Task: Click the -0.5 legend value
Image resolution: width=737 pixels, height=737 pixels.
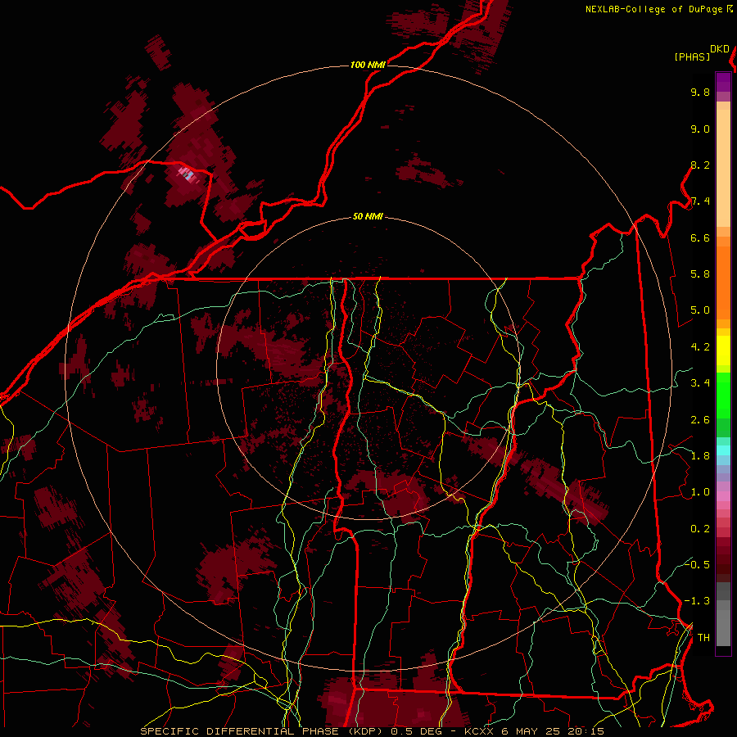Action: click(x=697, y=564)
